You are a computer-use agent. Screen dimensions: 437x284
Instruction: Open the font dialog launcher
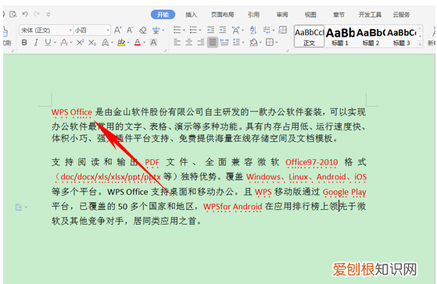165,51
